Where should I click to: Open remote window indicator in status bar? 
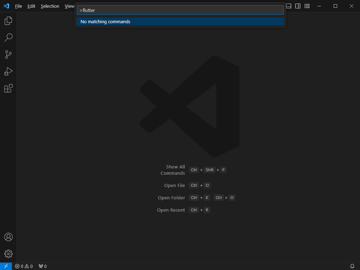pos(6,266)
